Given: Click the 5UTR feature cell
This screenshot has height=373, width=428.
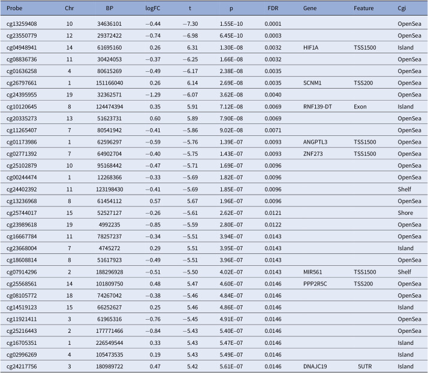Looking at the screenshot, I should coord(365,366).
